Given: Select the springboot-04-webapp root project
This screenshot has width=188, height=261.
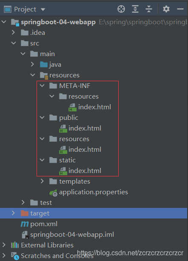Looking at the screenshot, I should 58,22.
